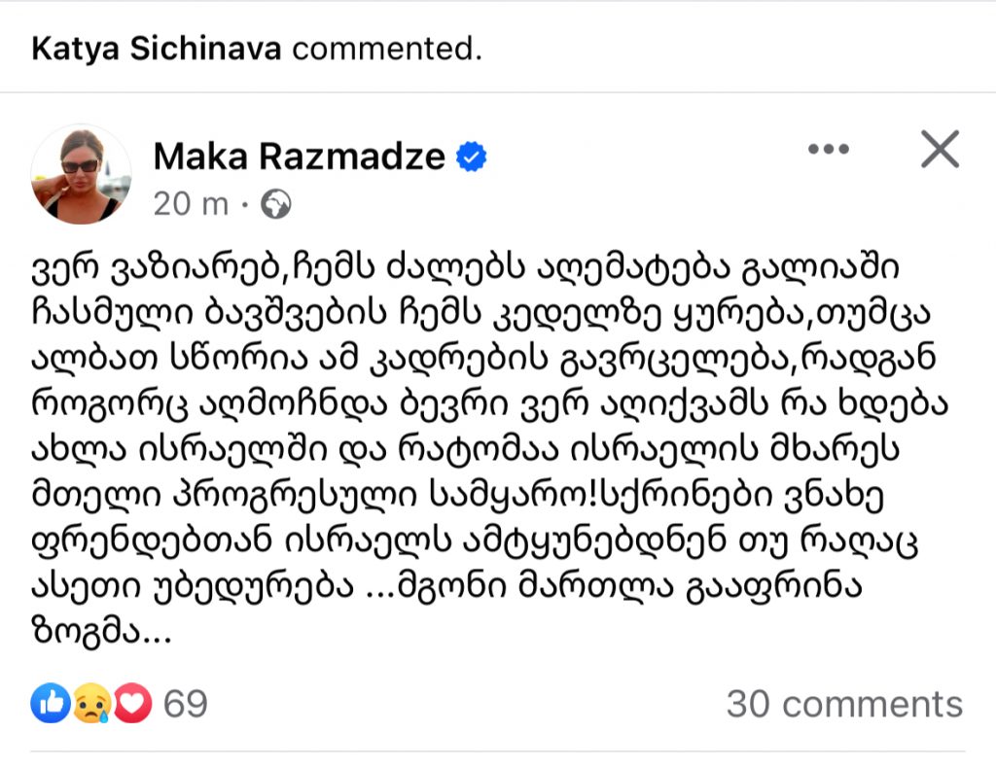The image size is (996, 767).
Task: Dismiss the post with the X icon
Action: (x=940, y=150)
